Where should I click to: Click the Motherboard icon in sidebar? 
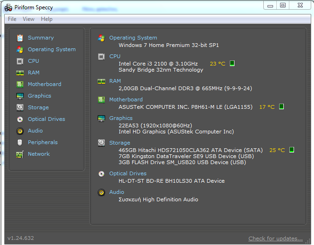(x=20, y=84)
